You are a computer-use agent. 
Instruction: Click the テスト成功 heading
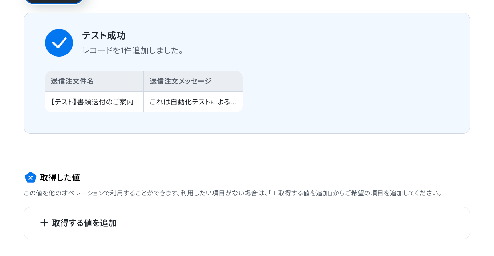pos(104,36)
